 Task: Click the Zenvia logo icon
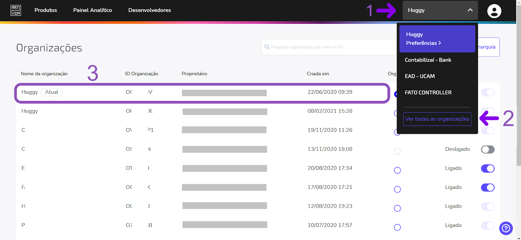pos(16,10)
